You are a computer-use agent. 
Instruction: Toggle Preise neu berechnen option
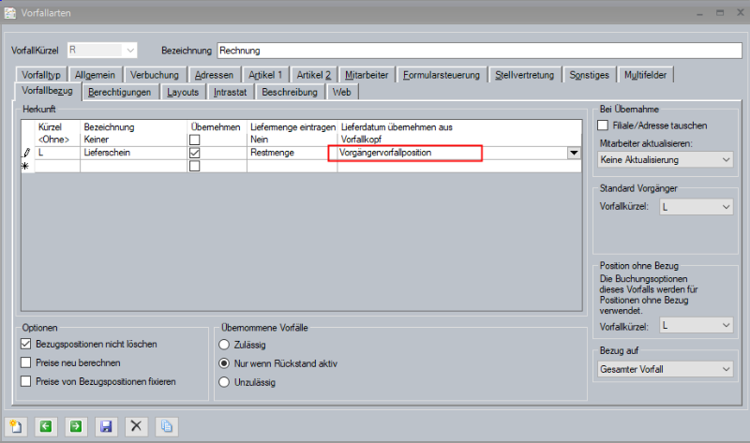point(26,362)
